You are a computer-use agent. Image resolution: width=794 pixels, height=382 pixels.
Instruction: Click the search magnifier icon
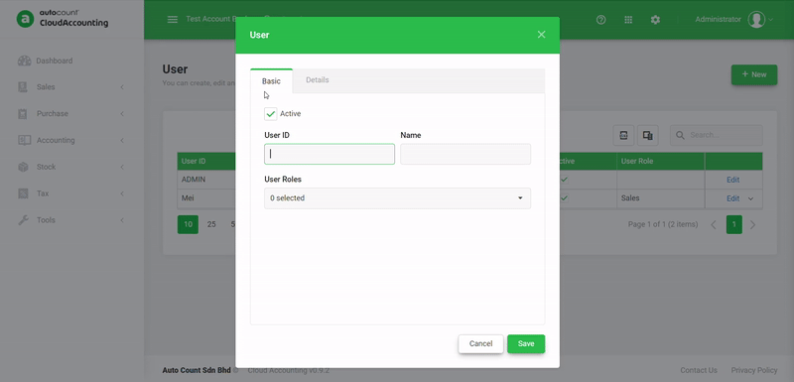(x=681, y=135)
